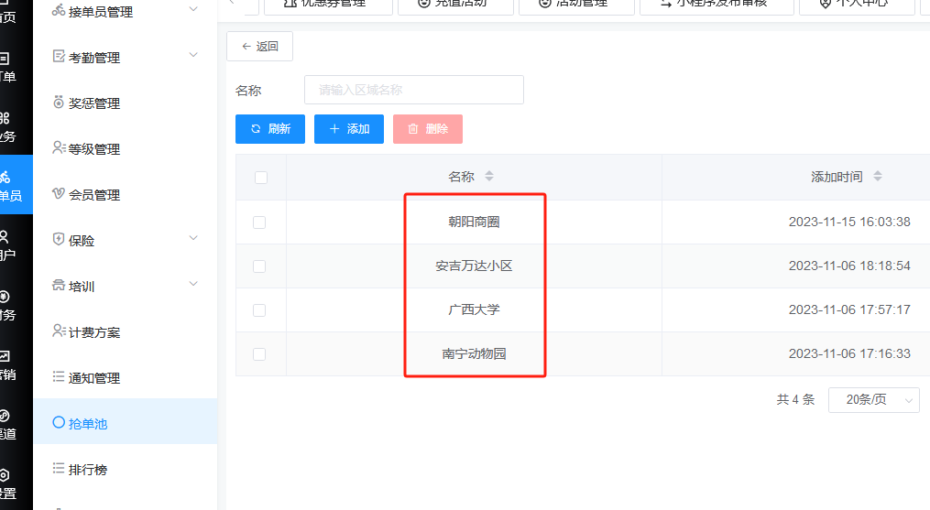This screenshot has height=510, width=930.
Task: Click the timestamp 2023-11-06 18:18:54
Action: pyautogui.click(x=849, y=266)
